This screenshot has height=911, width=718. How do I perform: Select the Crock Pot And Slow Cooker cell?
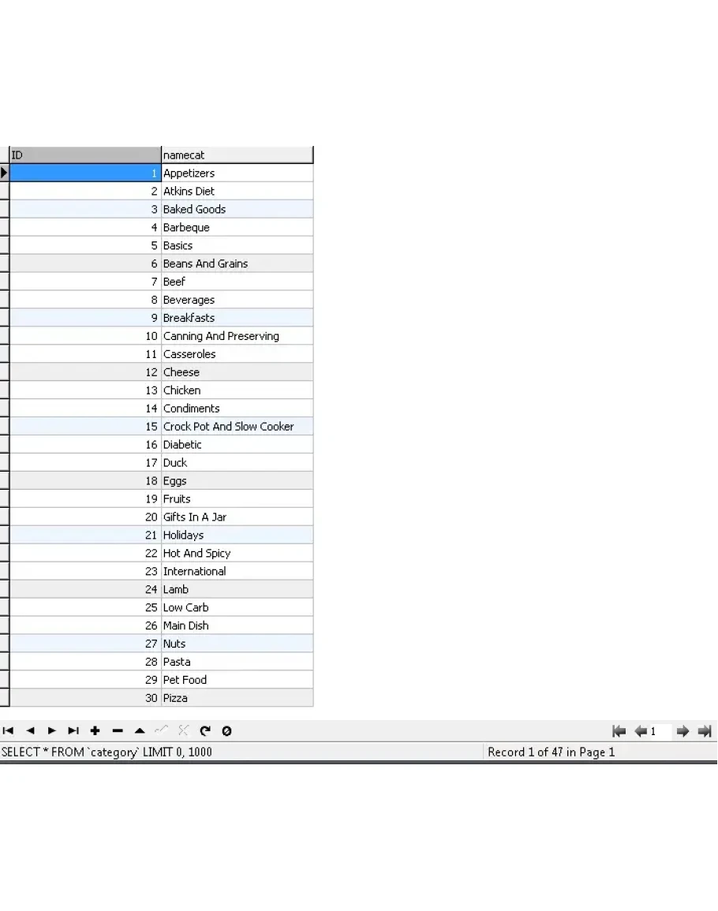237,427
